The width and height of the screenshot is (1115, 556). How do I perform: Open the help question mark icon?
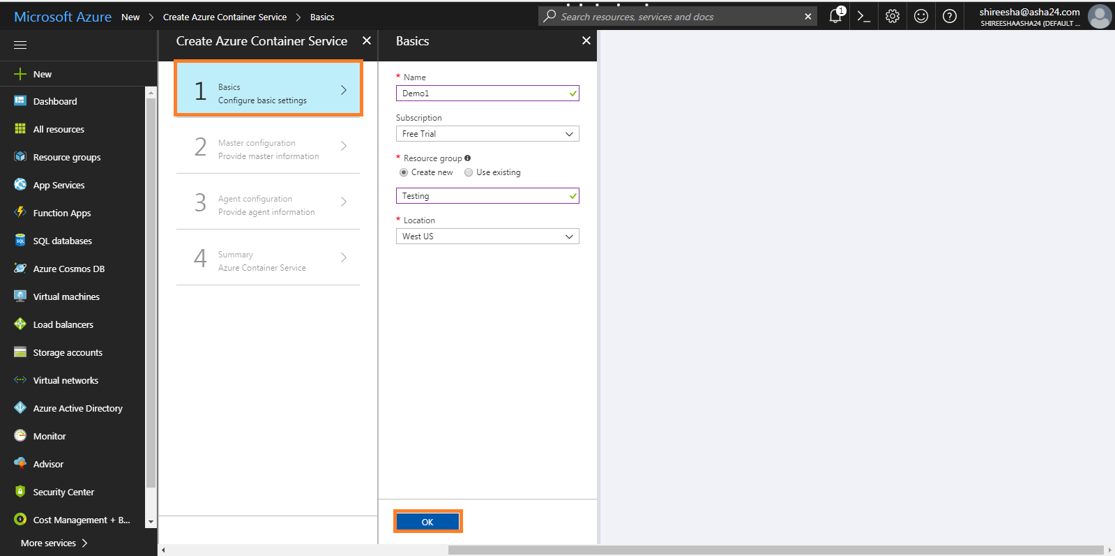[x=950, y=16]
